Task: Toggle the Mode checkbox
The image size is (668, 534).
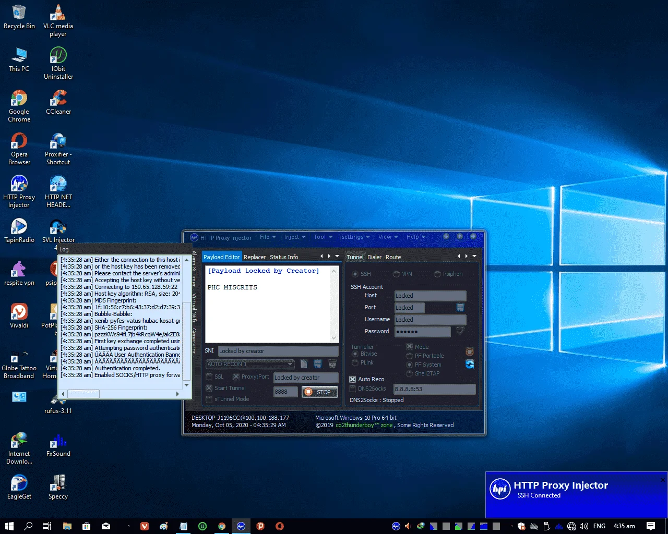Action: point(410,347)
